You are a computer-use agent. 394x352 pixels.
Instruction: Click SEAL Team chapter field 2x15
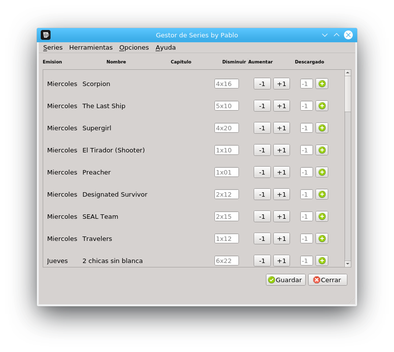pos(227,216)
